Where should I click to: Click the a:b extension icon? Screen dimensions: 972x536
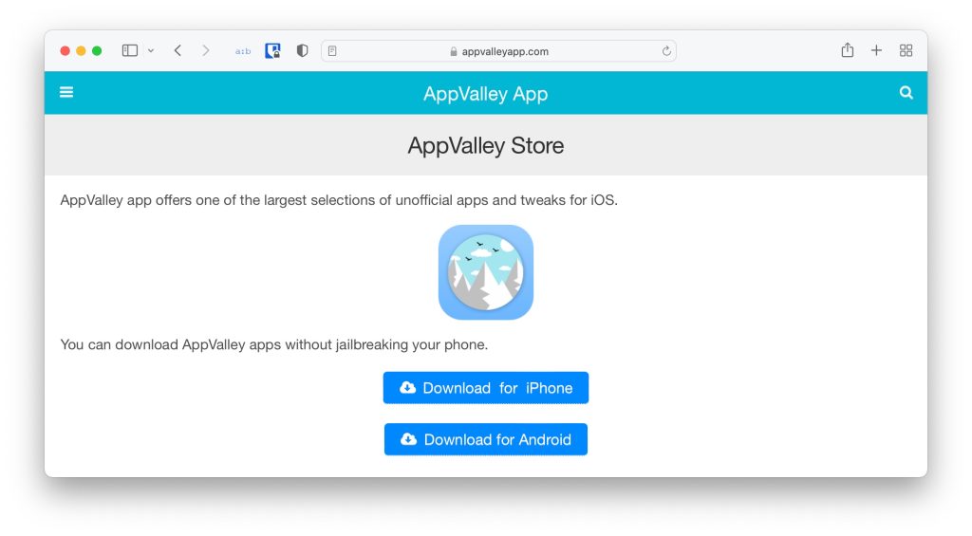[242, 51]
